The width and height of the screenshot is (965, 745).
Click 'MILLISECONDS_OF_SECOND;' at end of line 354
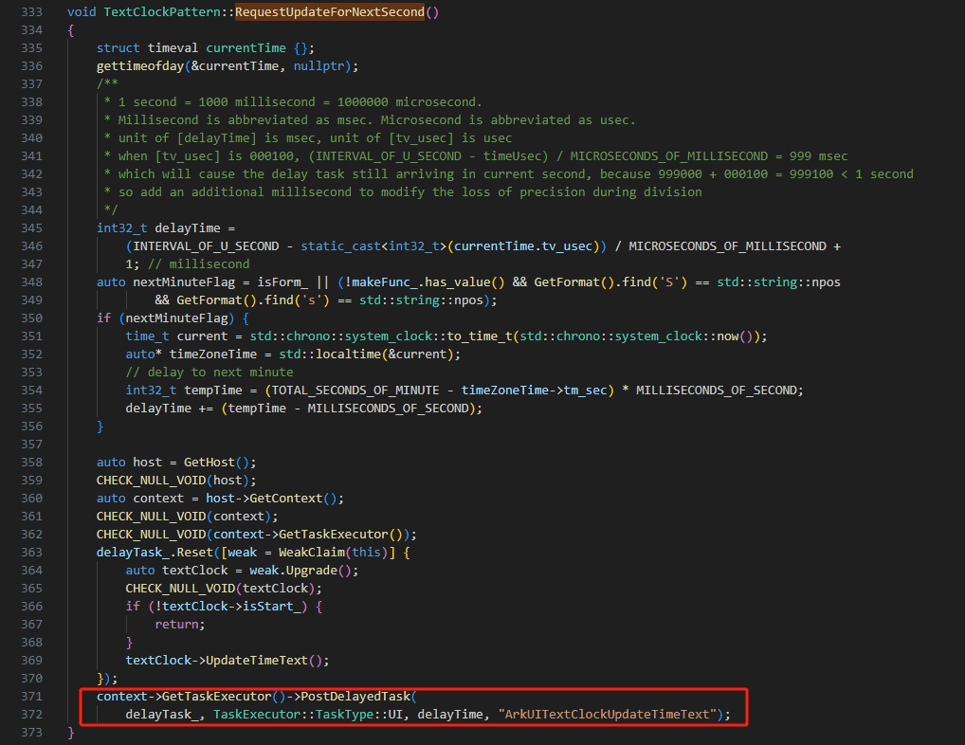[719, 390]
